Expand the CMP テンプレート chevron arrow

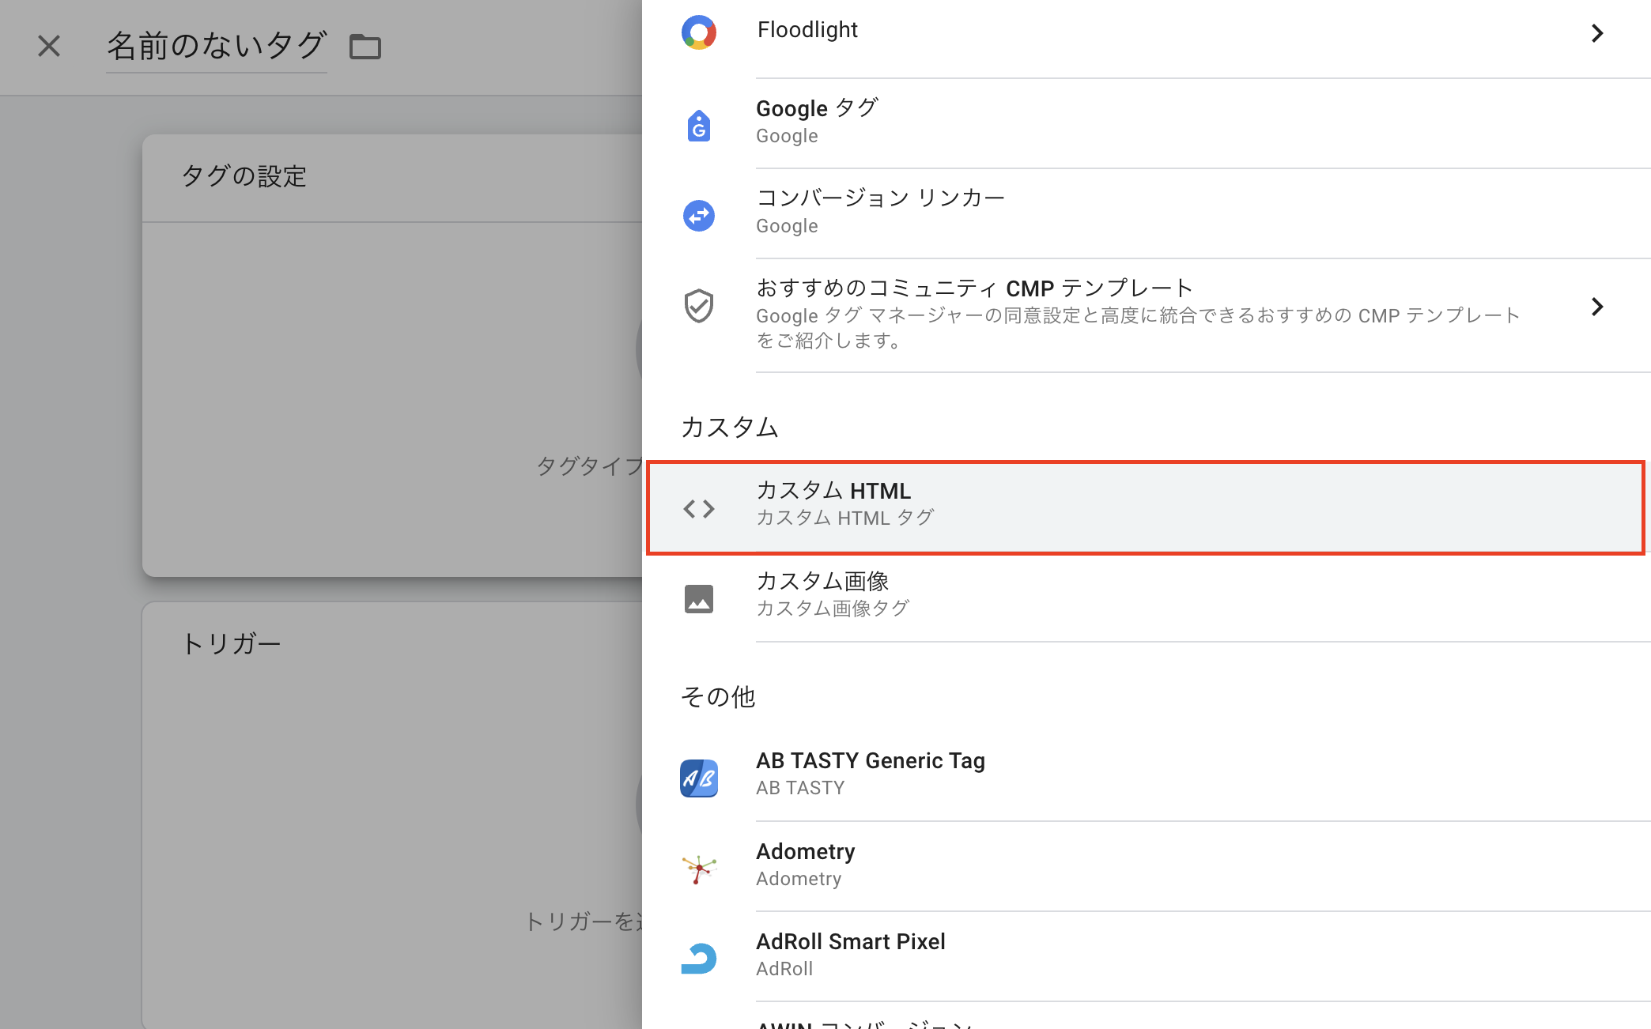coord(1597,307)
